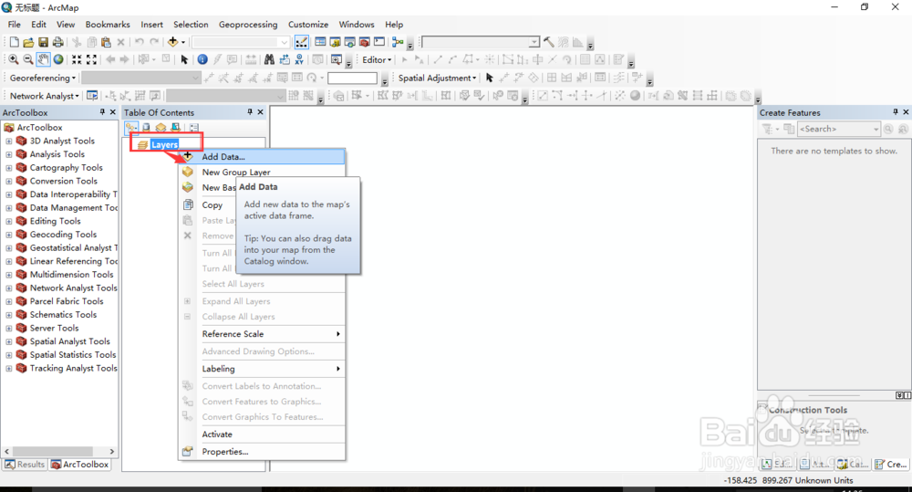Open an existing map document
This screenshot has width=912, height=492.
point(28,42)
